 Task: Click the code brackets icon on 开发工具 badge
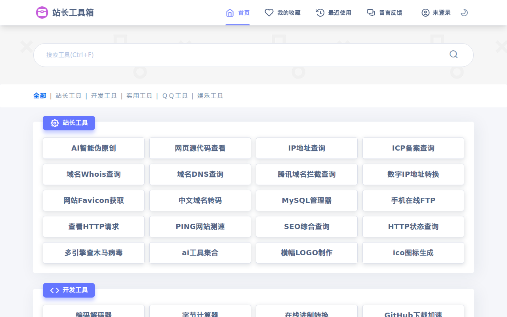(54, 290)
